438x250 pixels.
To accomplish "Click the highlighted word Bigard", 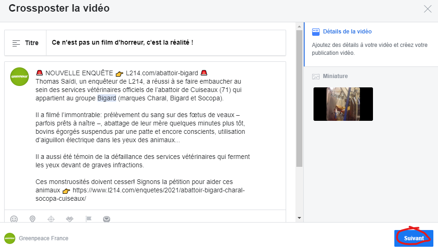I will (x=106, y=99).
